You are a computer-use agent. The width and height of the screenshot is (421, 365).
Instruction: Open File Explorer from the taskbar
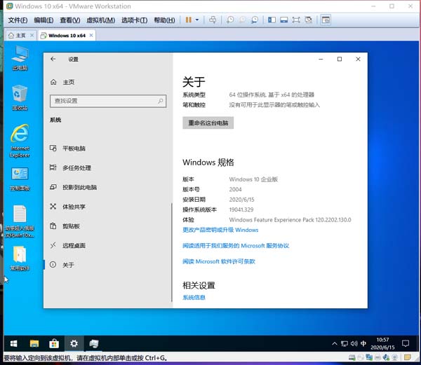pos(34,343)
